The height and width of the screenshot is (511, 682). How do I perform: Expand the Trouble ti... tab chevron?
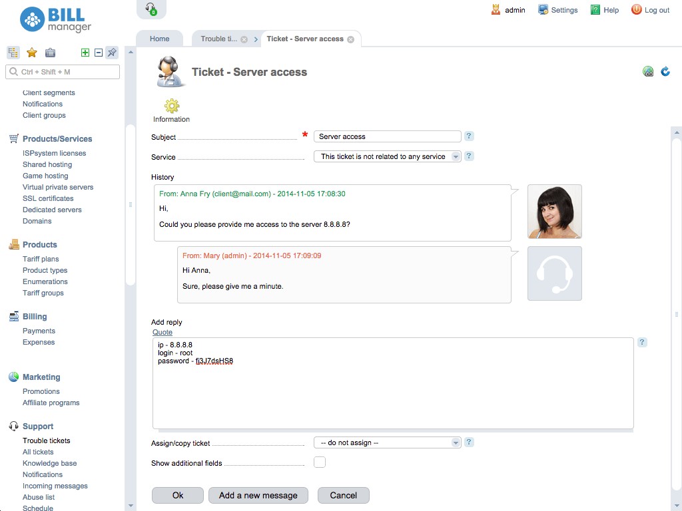pyautogui.click(x=256, y=39)
